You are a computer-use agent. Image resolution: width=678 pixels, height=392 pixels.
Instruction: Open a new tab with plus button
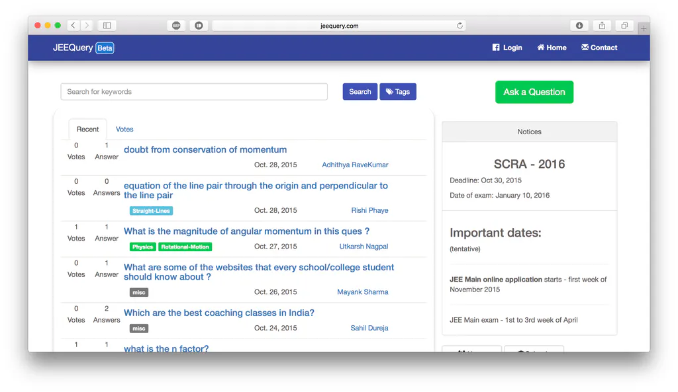644,28
